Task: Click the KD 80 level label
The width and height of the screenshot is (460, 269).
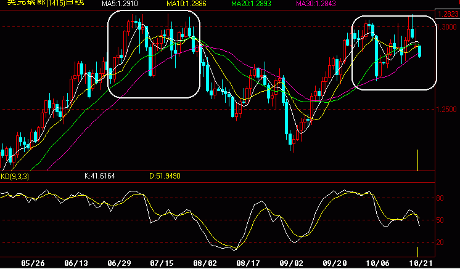Action: pyautogui.click(x=440, y=198)
